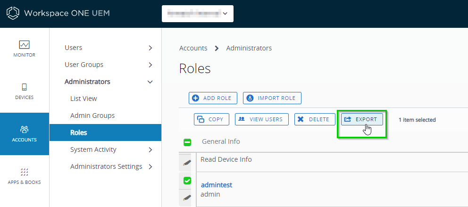Click the pencil icon beside Read Device Info
Image resolution: width=468 pixels, height=207 pixels.
coord(187,163)
